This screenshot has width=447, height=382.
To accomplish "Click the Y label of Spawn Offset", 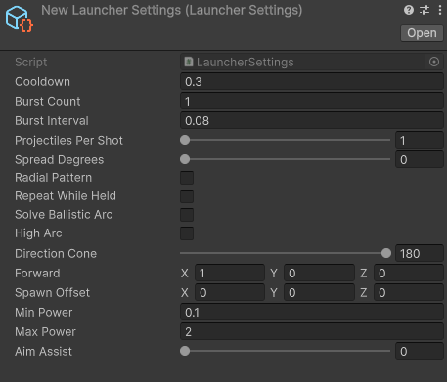I will pyautogui.click(x=274, y=293).
